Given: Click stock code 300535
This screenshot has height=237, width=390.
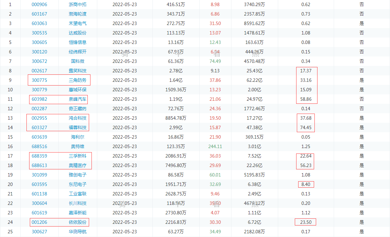Looking at the screenshot, I should coord(39,33).
